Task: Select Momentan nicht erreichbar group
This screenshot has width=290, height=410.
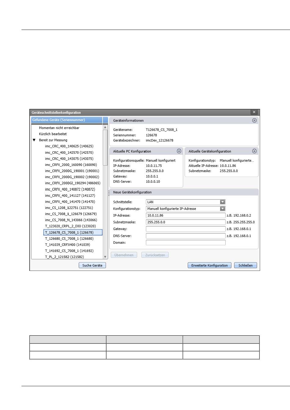Action: tap(59, 128)
